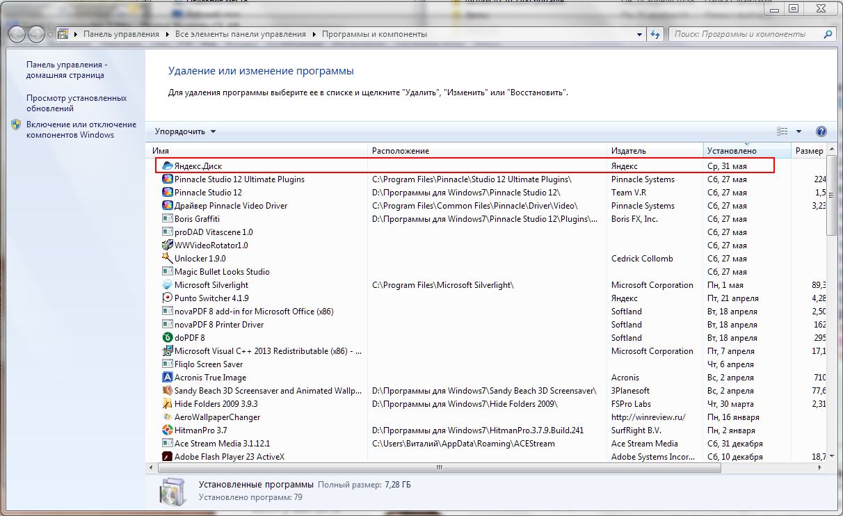Open the address bar history dropdown arrow

pyautogui.click(x=640, y=34)
